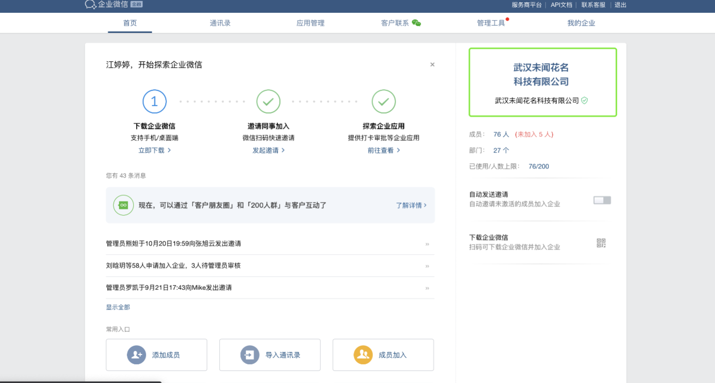Click the arrow next to 立即下载

(x=169, y=150)
